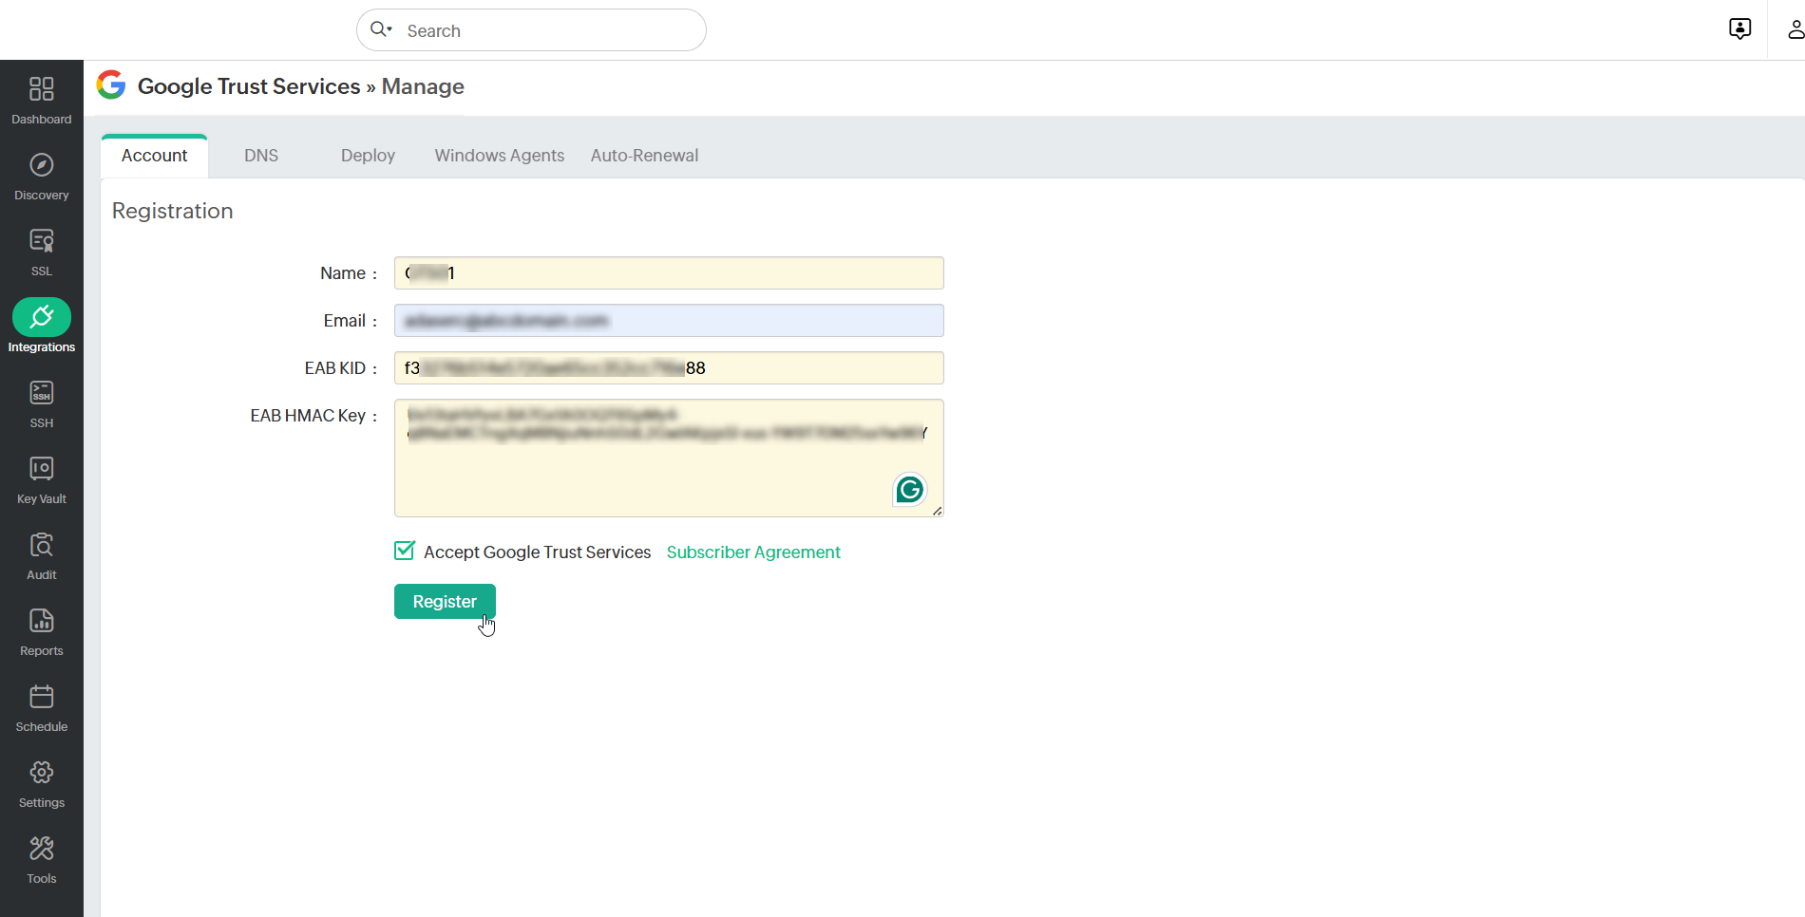Image resolution: width=1805 pixels, height=917 pixels.
Task: Click into the Name field
Action: (x=669, y=273)
